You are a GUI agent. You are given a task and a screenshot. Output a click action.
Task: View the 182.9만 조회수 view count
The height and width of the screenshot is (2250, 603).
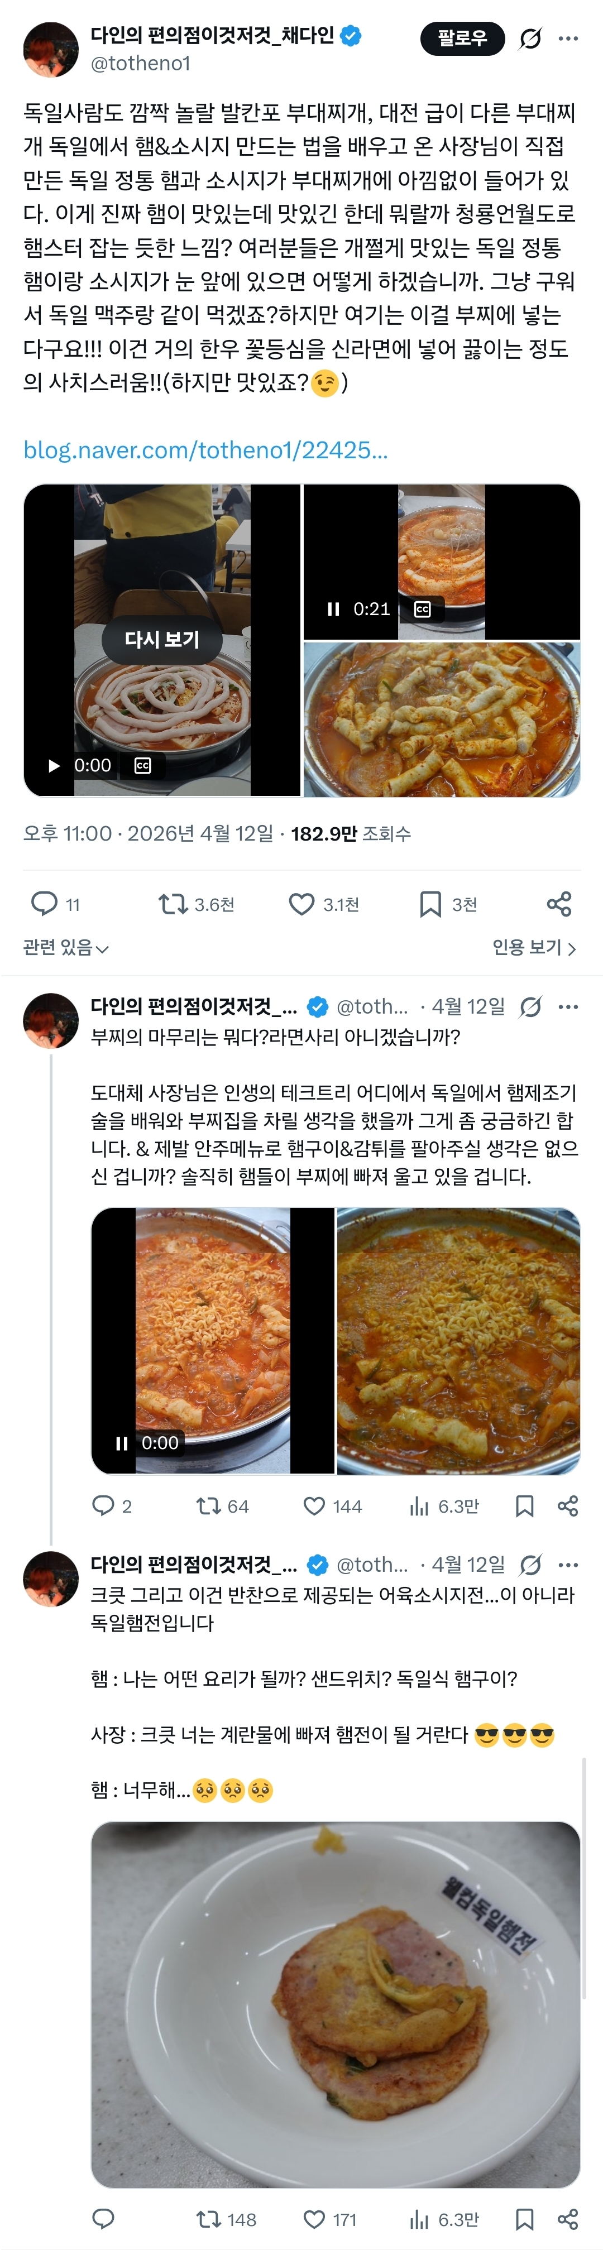(351, 833)
